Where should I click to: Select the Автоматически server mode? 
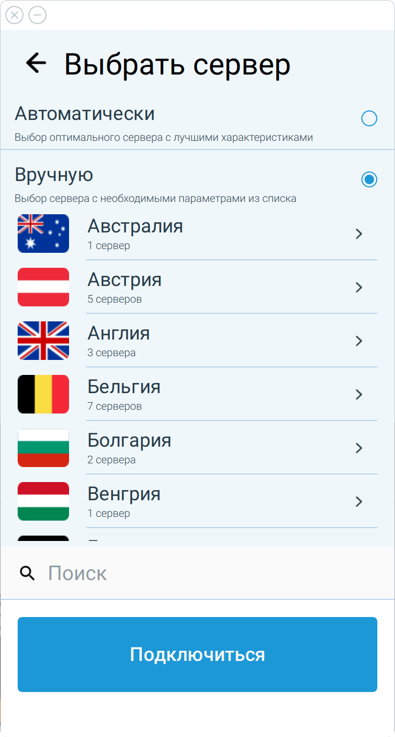click(x=369, y=118)
